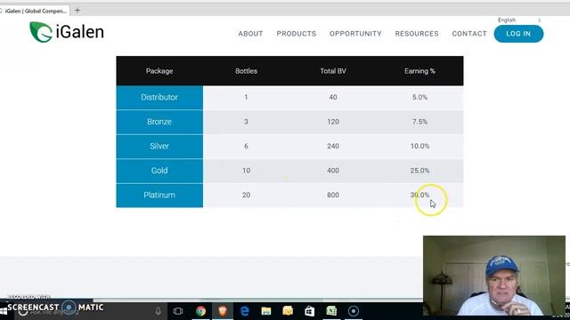Open the English language selector
The width and height of the screenshot is (570, 320).
click(x=519, y=20)
